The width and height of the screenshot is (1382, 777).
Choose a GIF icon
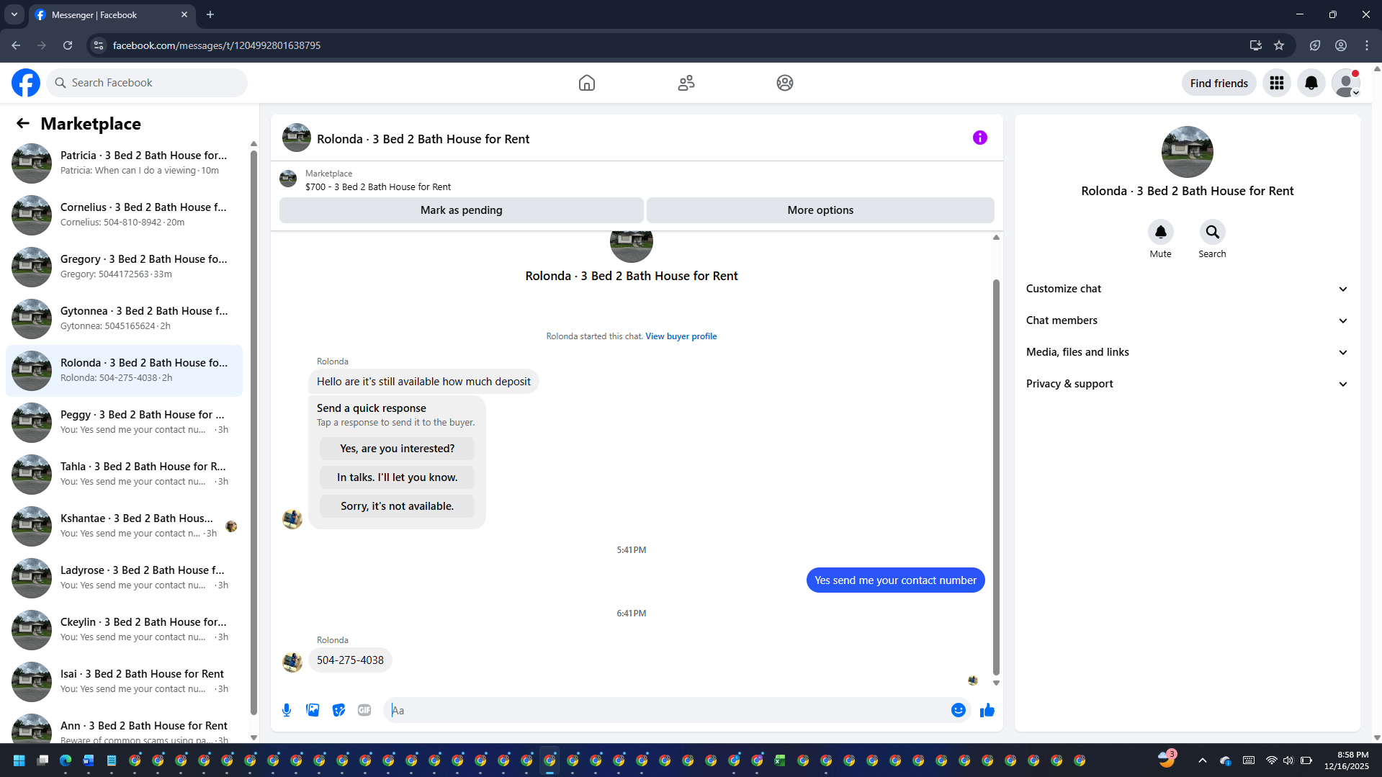coord(364,710)
